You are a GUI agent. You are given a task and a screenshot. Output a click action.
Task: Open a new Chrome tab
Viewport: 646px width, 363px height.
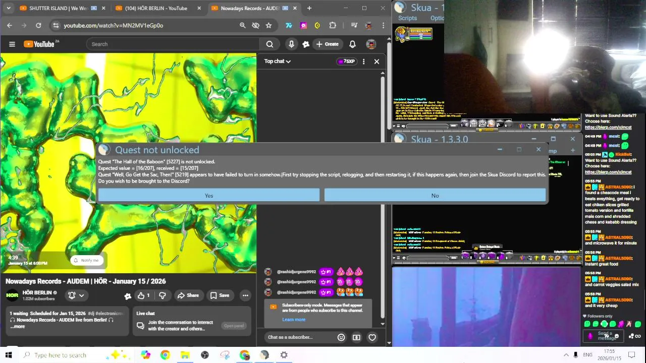(x=309, y=8)
